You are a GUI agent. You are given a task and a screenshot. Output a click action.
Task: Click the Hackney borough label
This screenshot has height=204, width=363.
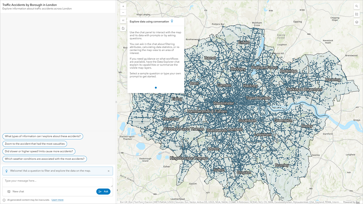250,86
